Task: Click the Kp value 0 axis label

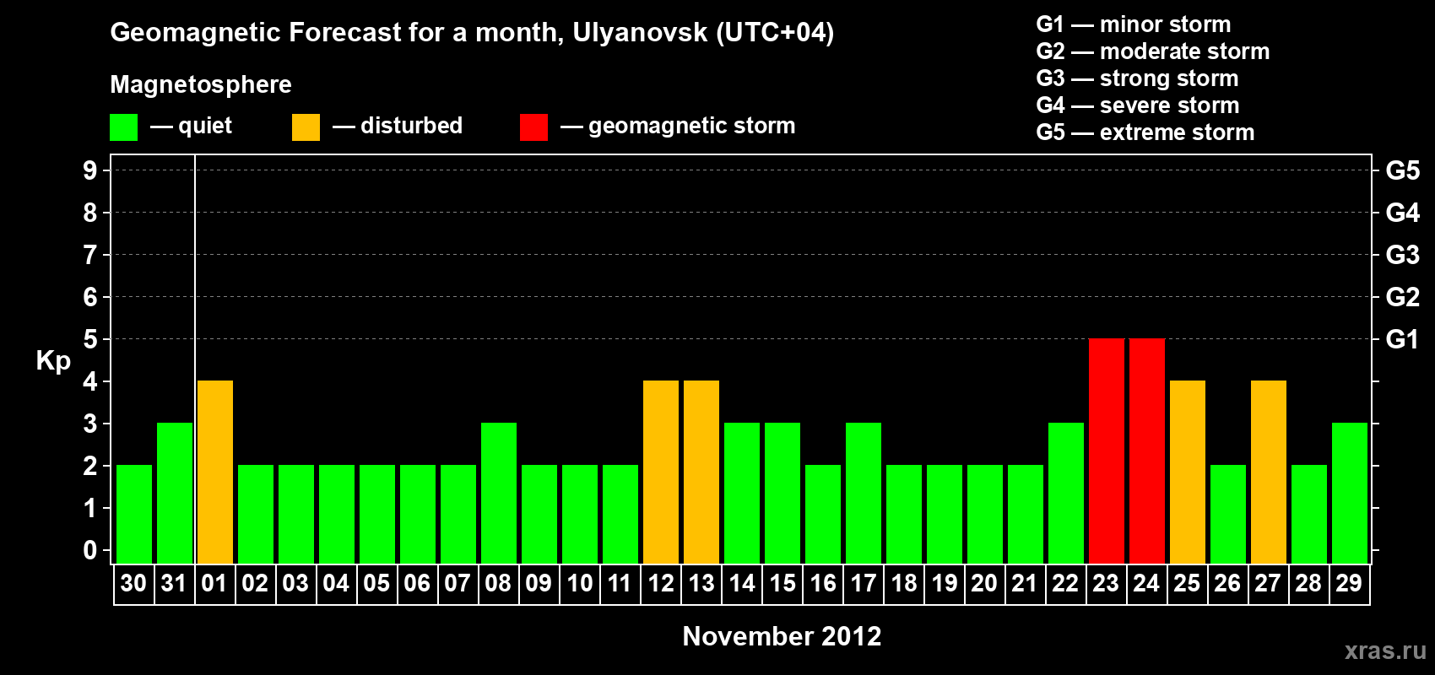Action: coord(90,550)
